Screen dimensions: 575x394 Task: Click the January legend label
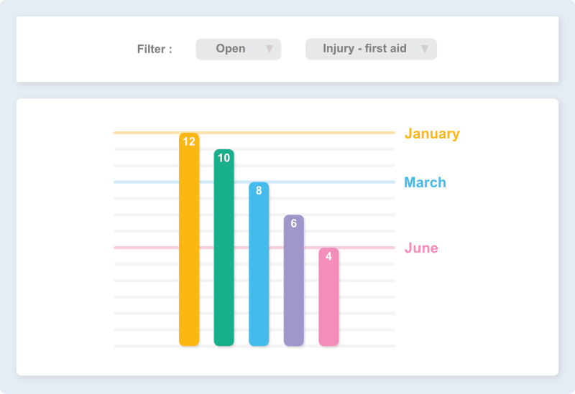[x=432, y=133]
